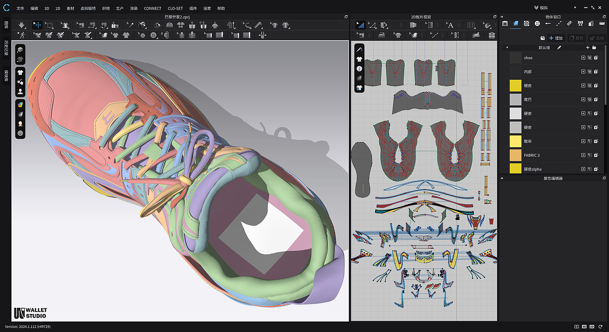Click the garment T-shirt display icon in 3D view

click(x=20, y=73)
